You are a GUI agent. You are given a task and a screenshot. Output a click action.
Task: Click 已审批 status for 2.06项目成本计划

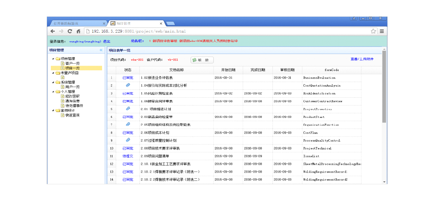(x=128, y=132)
